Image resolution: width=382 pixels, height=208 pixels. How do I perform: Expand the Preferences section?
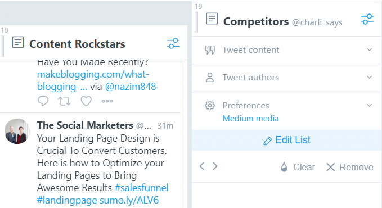(x=287, y=106)
